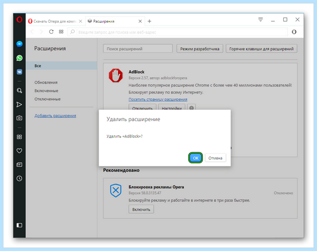Open the instant search sidebar icon
The image size is (317, 251).
click(x=20, y=90)
